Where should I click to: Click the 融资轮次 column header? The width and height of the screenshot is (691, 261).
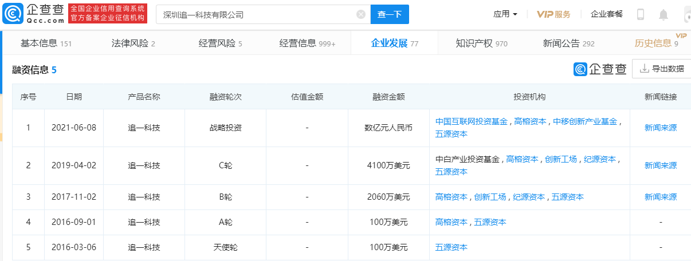226,97
